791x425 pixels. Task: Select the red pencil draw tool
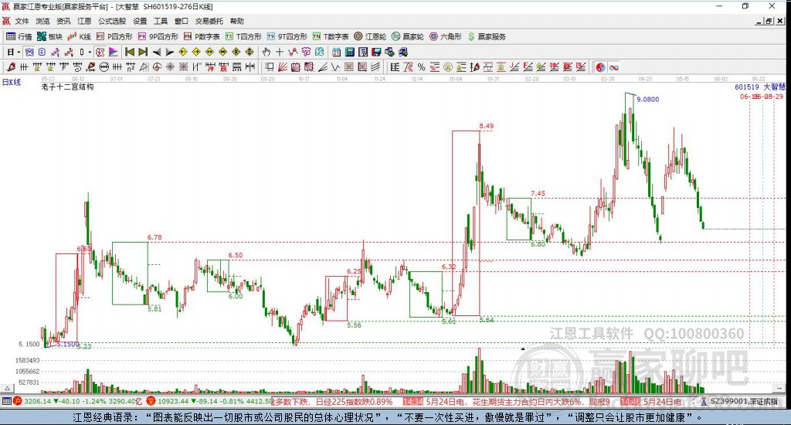point(11,67)
